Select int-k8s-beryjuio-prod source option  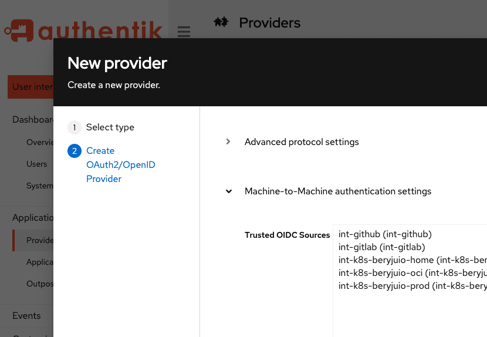coord(411,286)
